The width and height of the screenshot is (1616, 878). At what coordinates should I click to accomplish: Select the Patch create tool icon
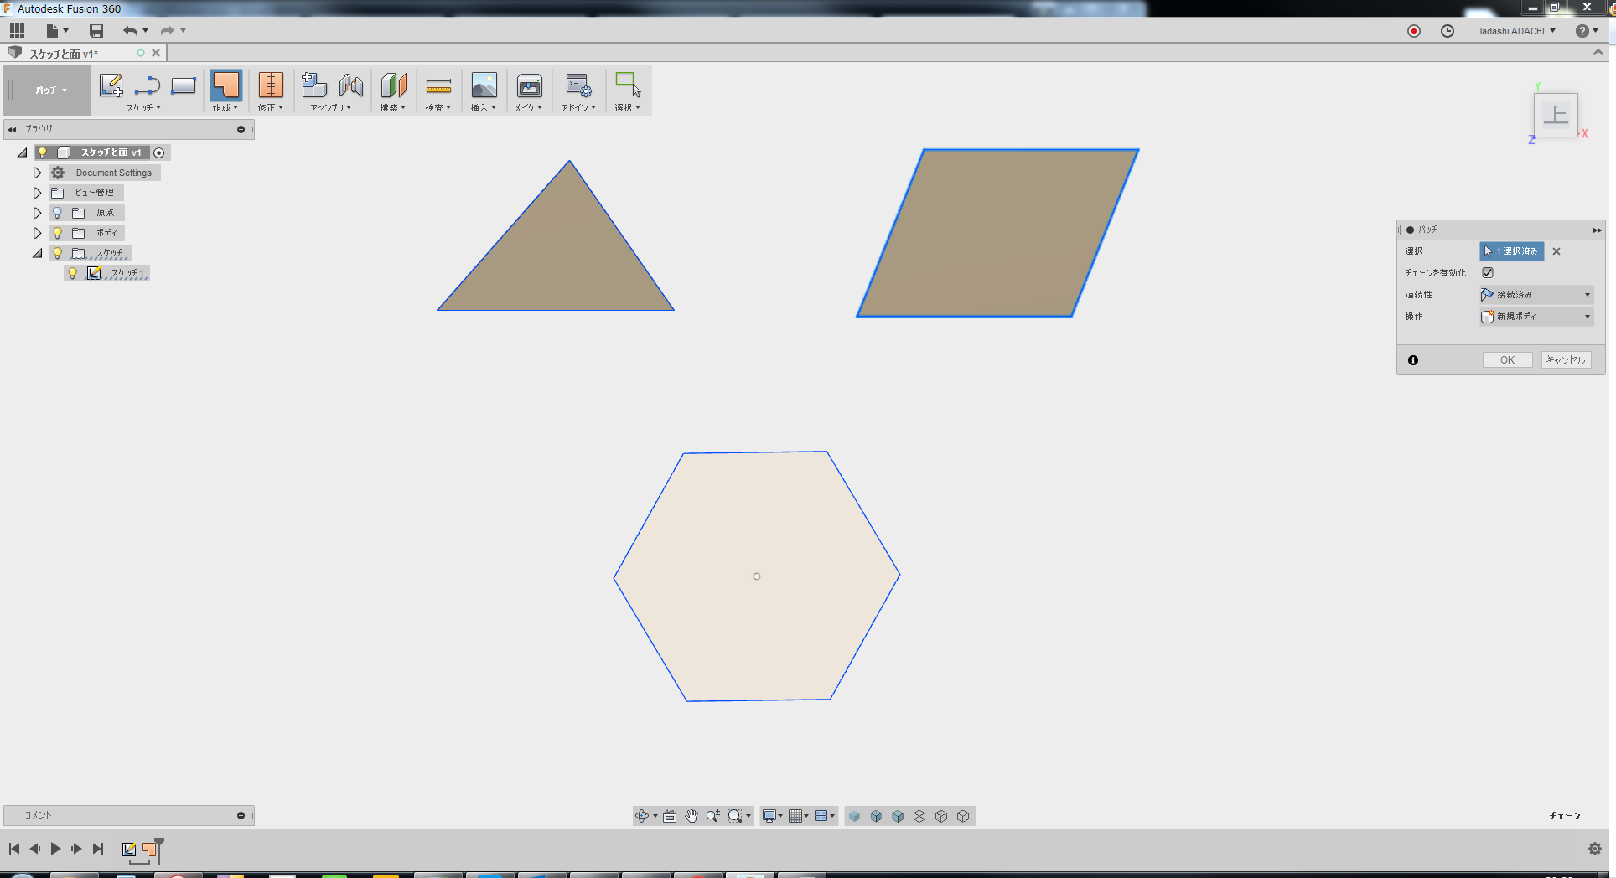coord(225,85)
